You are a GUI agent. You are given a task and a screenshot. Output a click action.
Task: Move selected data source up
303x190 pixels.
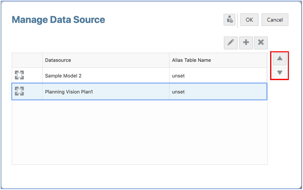[x=279, y=59]
